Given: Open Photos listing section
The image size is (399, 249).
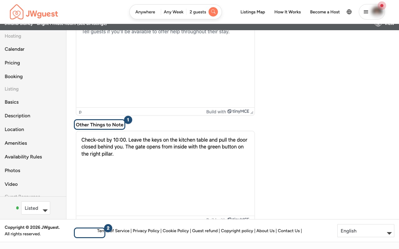Looking at the screenshot, I should [x=12, y=171].
